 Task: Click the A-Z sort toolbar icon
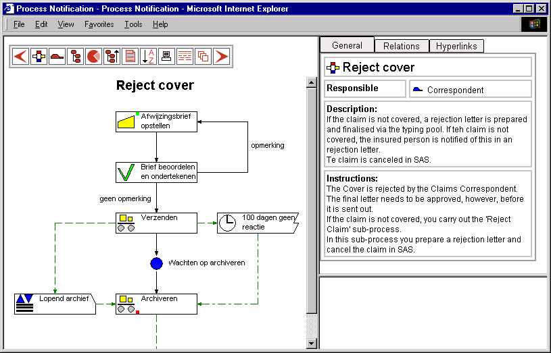148,56
